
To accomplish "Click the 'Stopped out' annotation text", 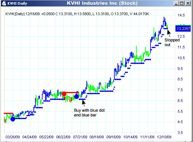I will 172,42.
